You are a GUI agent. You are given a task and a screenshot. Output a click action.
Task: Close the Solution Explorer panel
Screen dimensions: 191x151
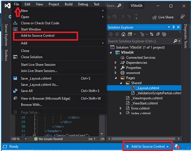click(178, 27)
